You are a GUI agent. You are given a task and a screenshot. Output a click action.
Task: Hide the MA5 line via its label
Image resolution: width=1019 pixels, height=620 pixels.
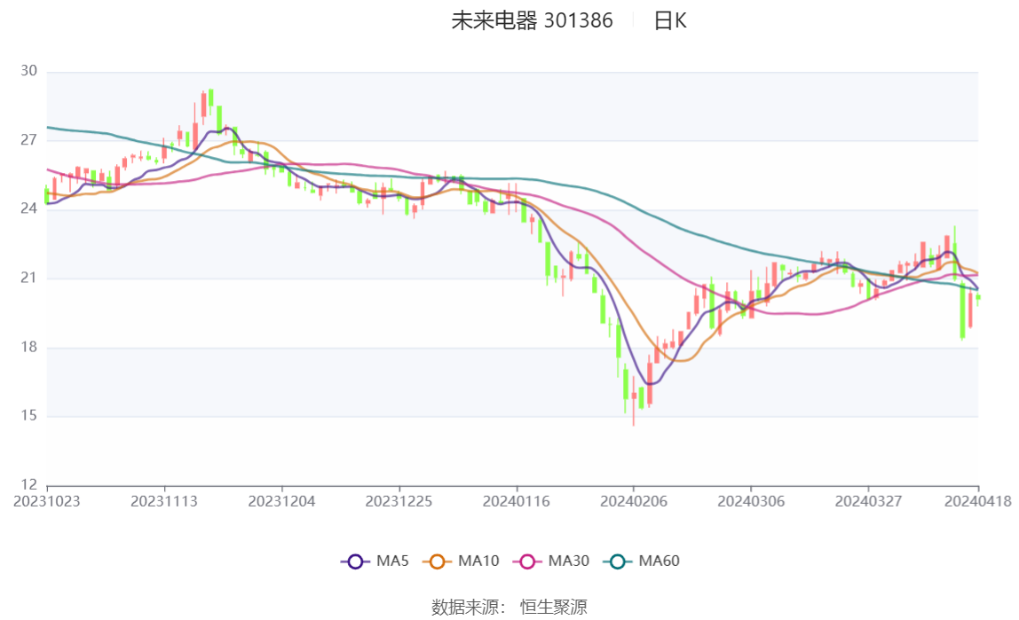click(392, 561)
